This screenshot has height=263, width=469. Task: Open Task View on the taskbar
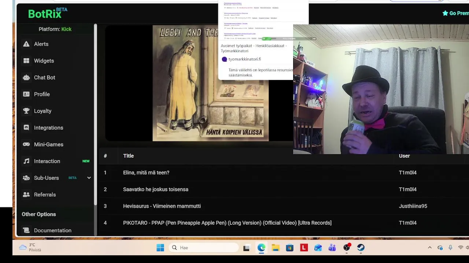pos(246,248)
